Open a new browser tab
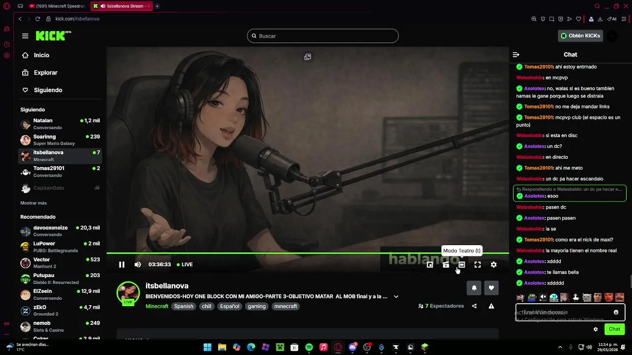The height and width of the screenshot is (355, 632). [x=158, y=6]
